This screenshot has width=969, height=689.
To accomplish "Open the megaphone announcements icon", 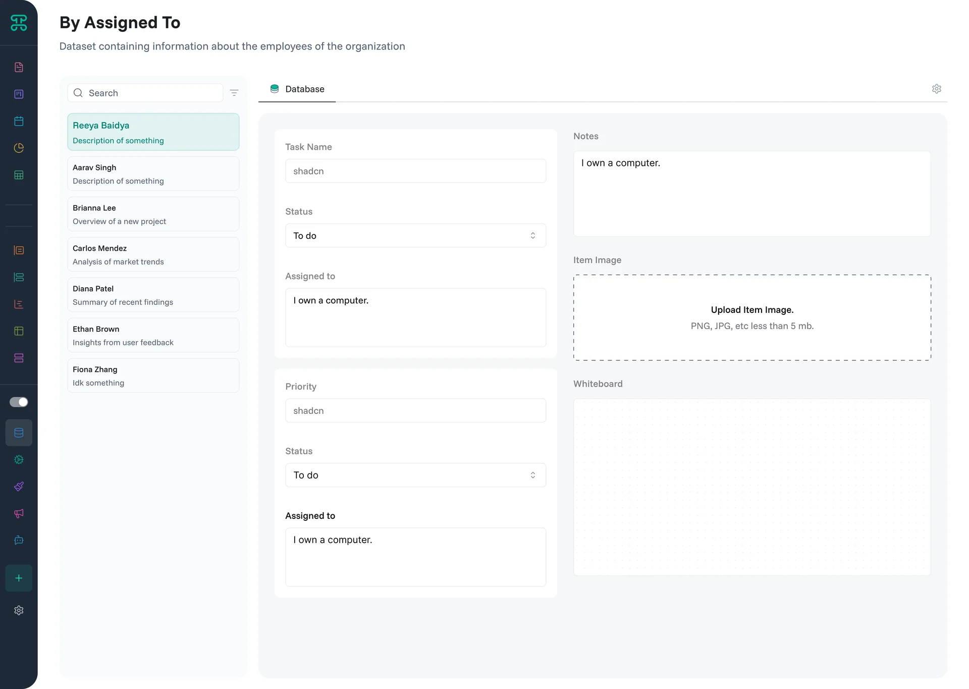I will (19, 513).
